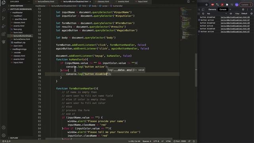Click the split editor icon
The height and width of the screenshot is (143, 254).
coord(189,2)
